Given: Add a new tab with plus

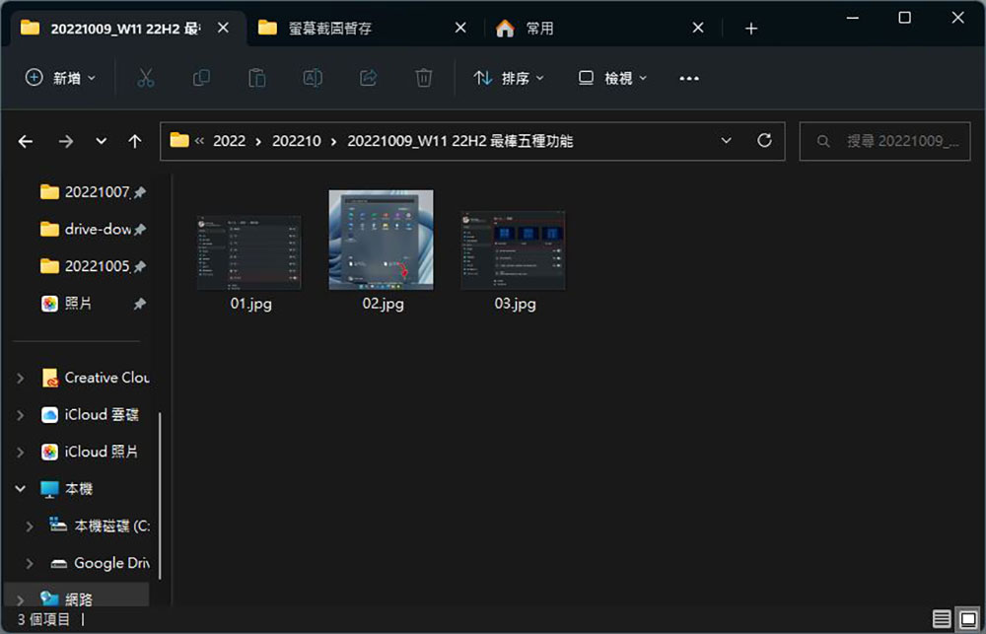Looking at the screenshot, I should [x=750, y=29].
